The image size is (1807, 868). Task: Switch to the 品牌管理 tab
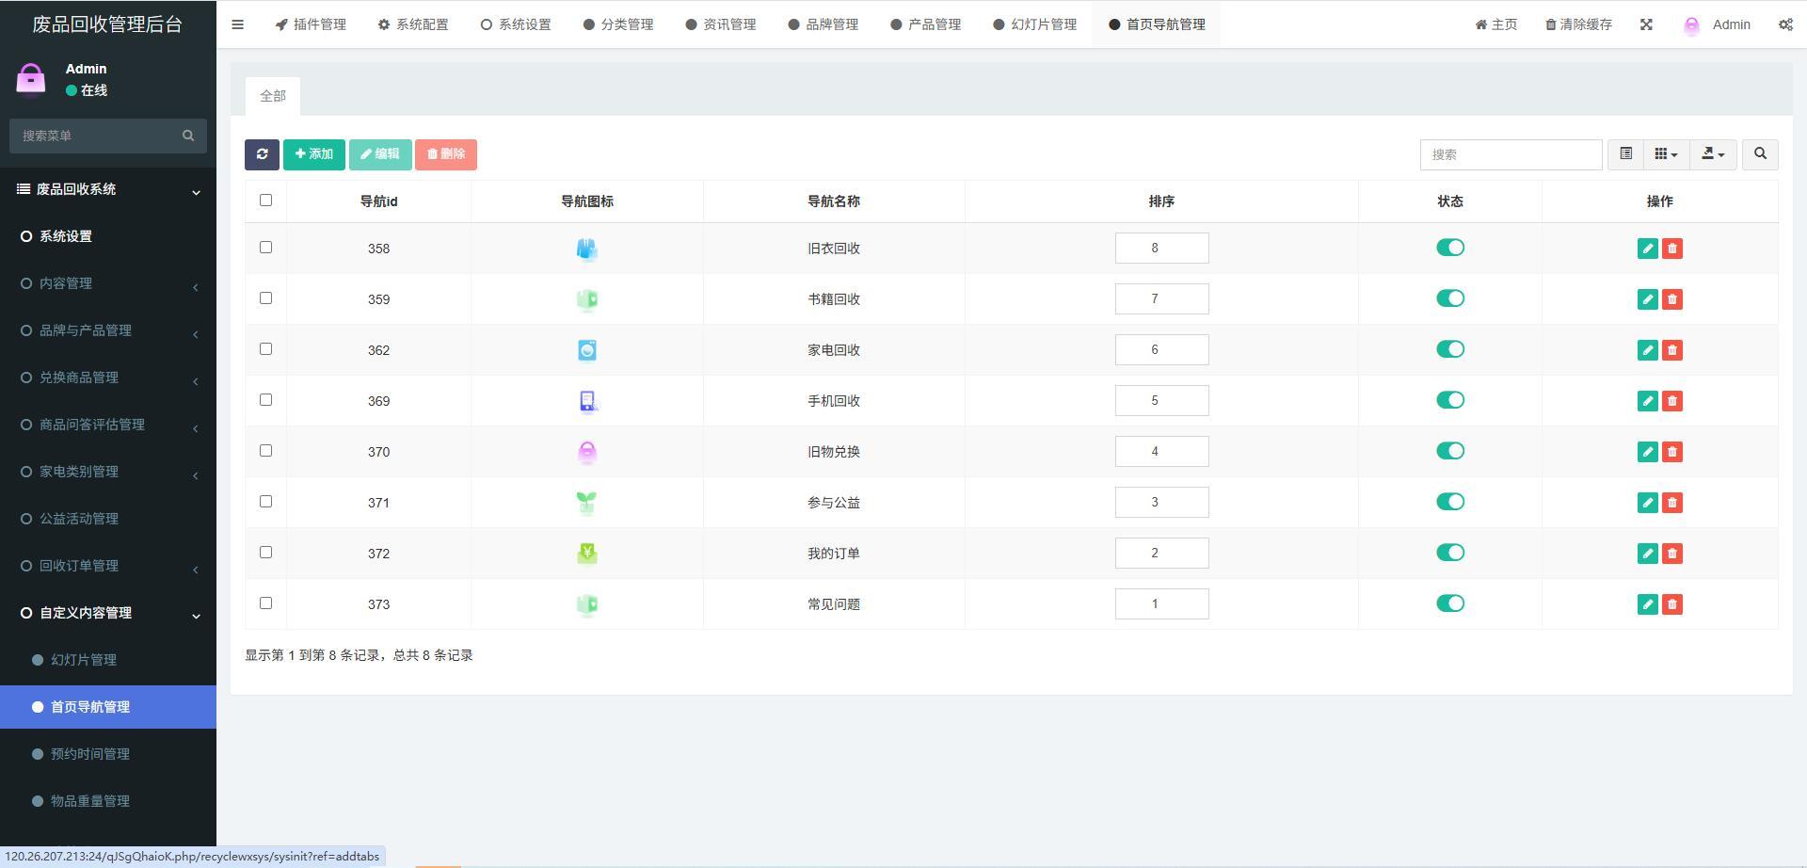[x=824, y=24]
